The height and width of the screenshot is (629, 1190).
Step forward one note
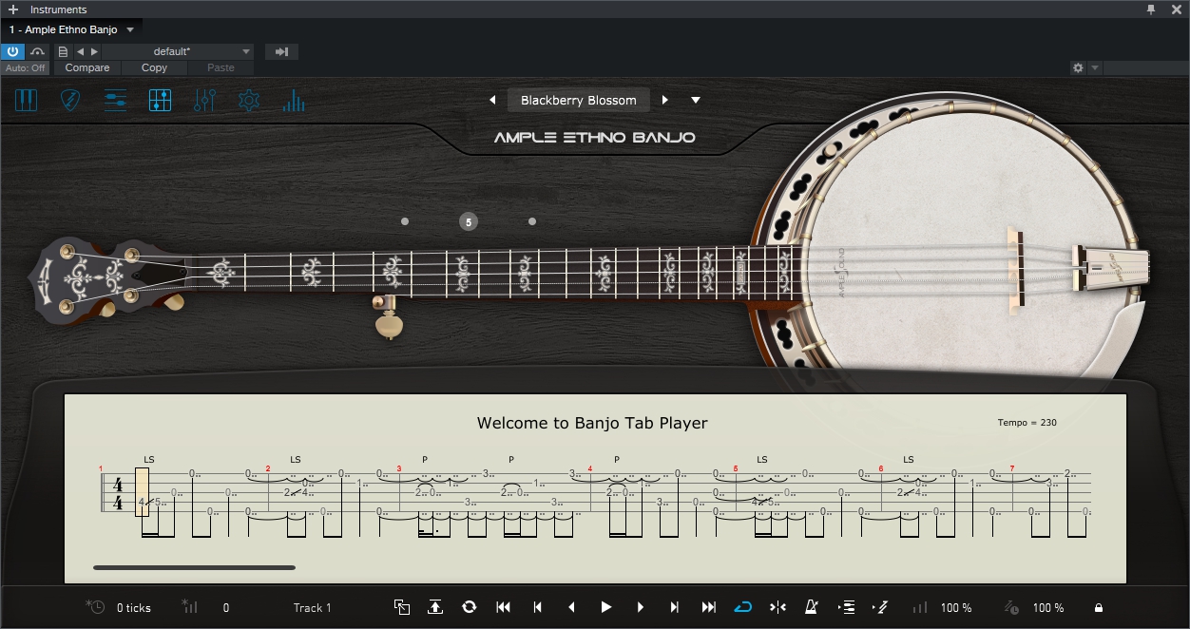[x=640, y=607]
